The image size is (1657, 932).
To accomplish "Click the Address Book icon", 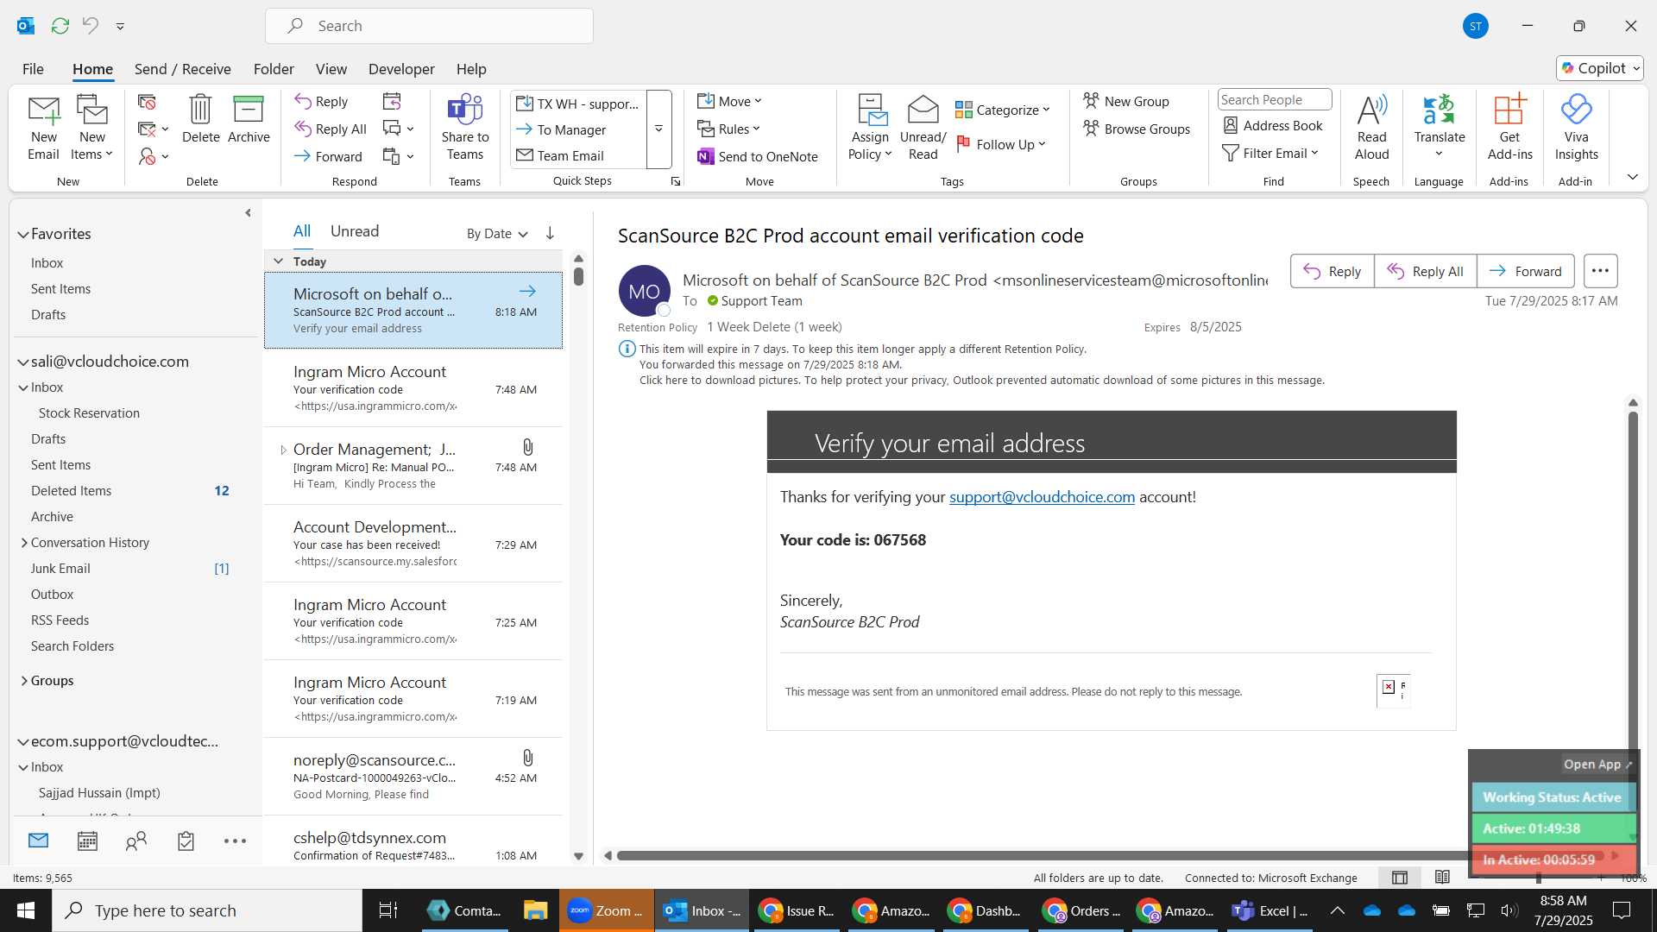I will click(x=1231, y=126).
